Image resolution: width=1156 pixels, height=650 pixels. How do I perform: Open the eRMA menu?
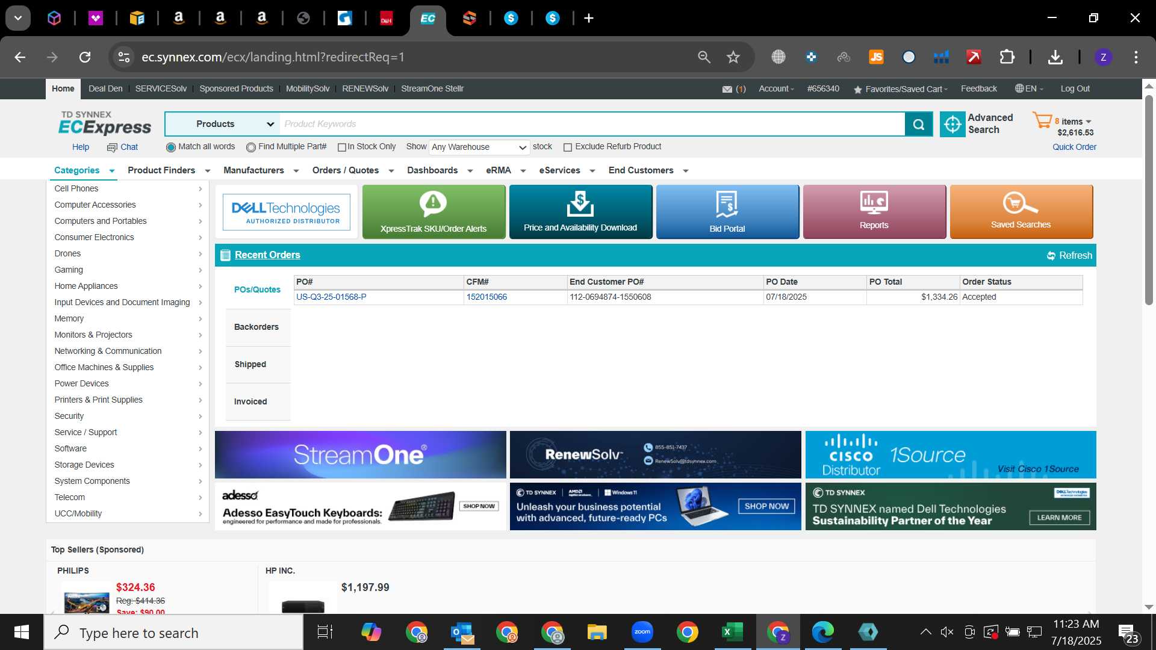pyautogui.click(x=506, y=170)
